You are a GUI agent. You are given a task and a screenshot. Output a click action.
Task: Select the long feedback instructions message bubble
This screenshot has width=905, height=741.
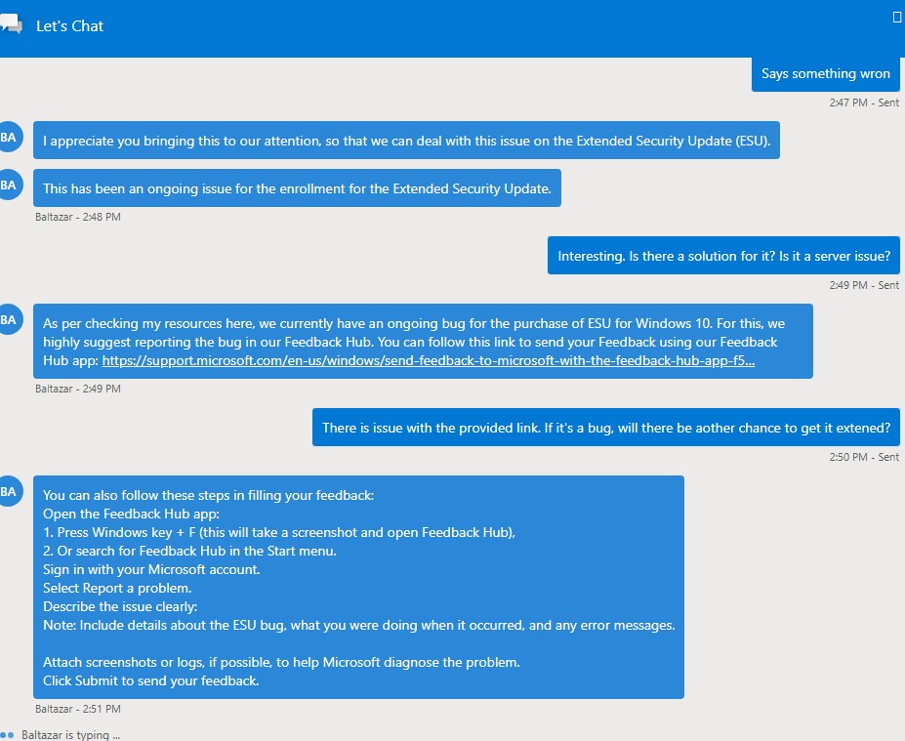[x=361, y=586]
